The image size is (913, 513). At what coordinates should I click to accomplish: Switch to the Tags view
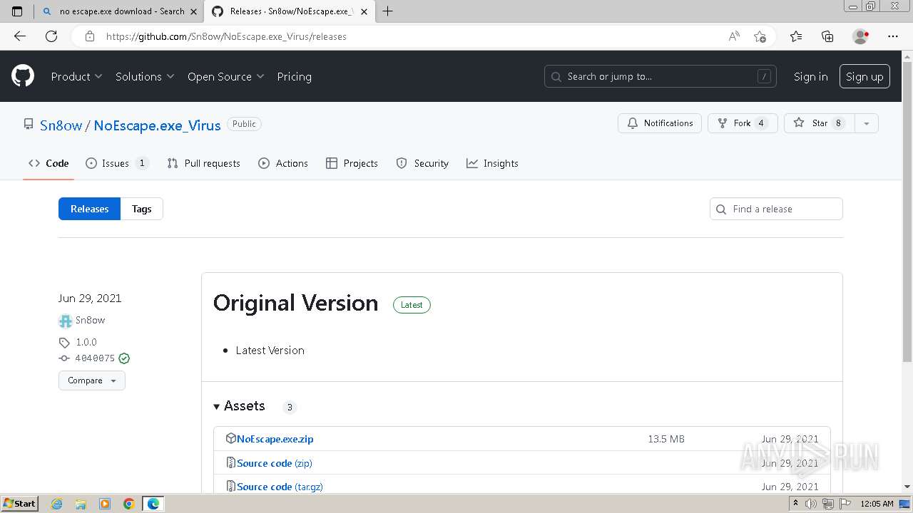(141, 209)
